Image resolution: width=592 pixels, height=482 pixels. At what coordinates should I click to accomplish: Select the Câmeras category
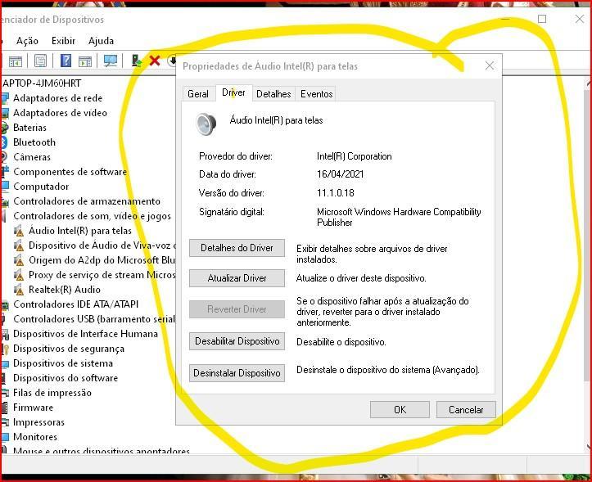point(32,157)
